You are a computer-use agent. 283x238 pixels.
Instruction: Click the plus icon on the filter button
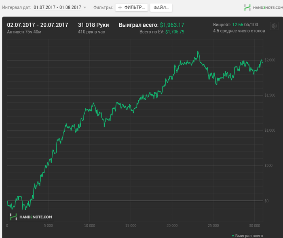coord(120,8)
